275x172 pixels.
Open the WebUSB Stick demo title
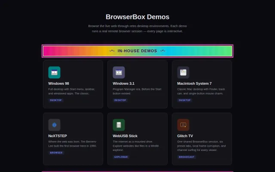point(125,136)
